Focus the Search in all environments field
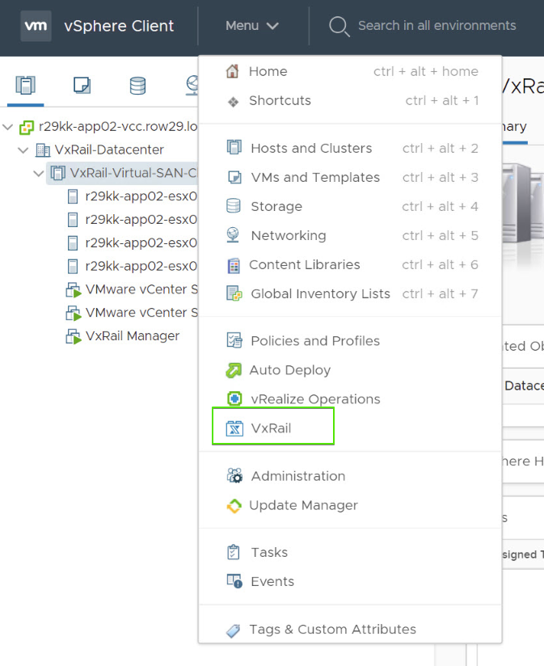The image size is (544, 666). [x=436, y=26]
